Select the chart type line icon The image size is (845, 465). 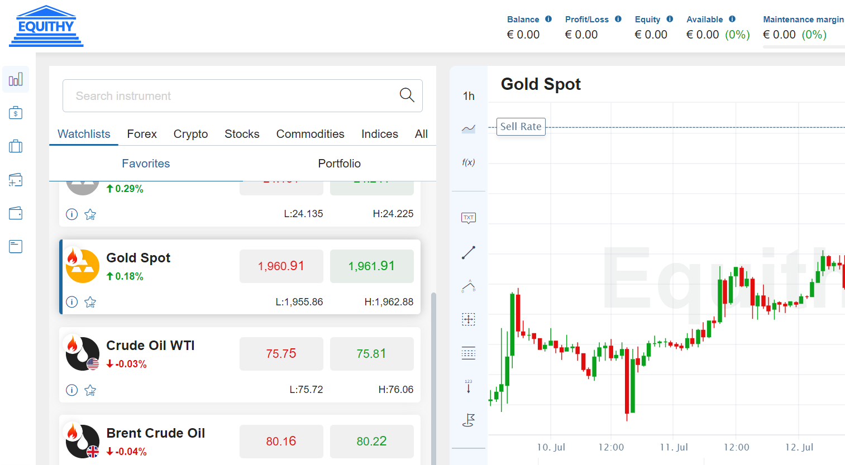pos(469,129)
